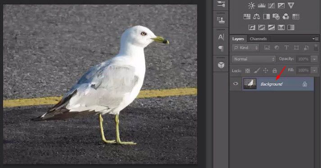Add a Color Balance adjustment (scales icon)
This screenshot has width=321, height=168.
coord(257,17)
